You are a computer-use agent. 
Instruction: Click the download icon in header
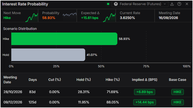coord(172,4)
